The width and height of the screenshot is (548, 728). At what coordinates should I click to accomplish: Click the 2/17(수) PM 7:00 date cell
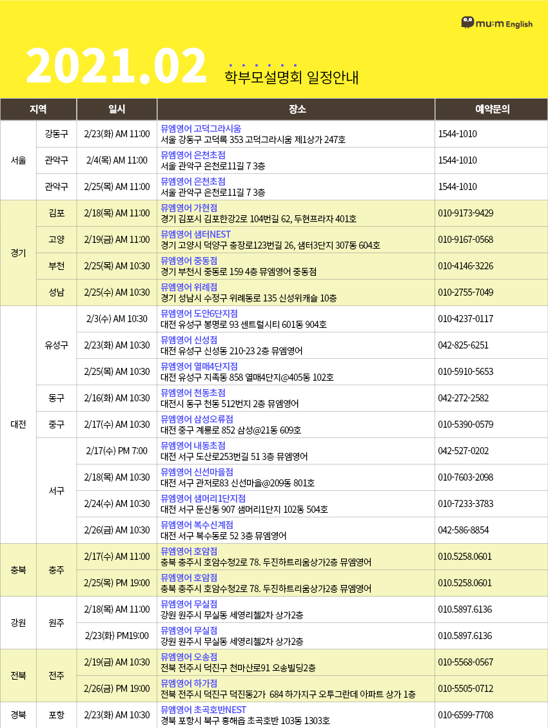click(x=117, y=451)
